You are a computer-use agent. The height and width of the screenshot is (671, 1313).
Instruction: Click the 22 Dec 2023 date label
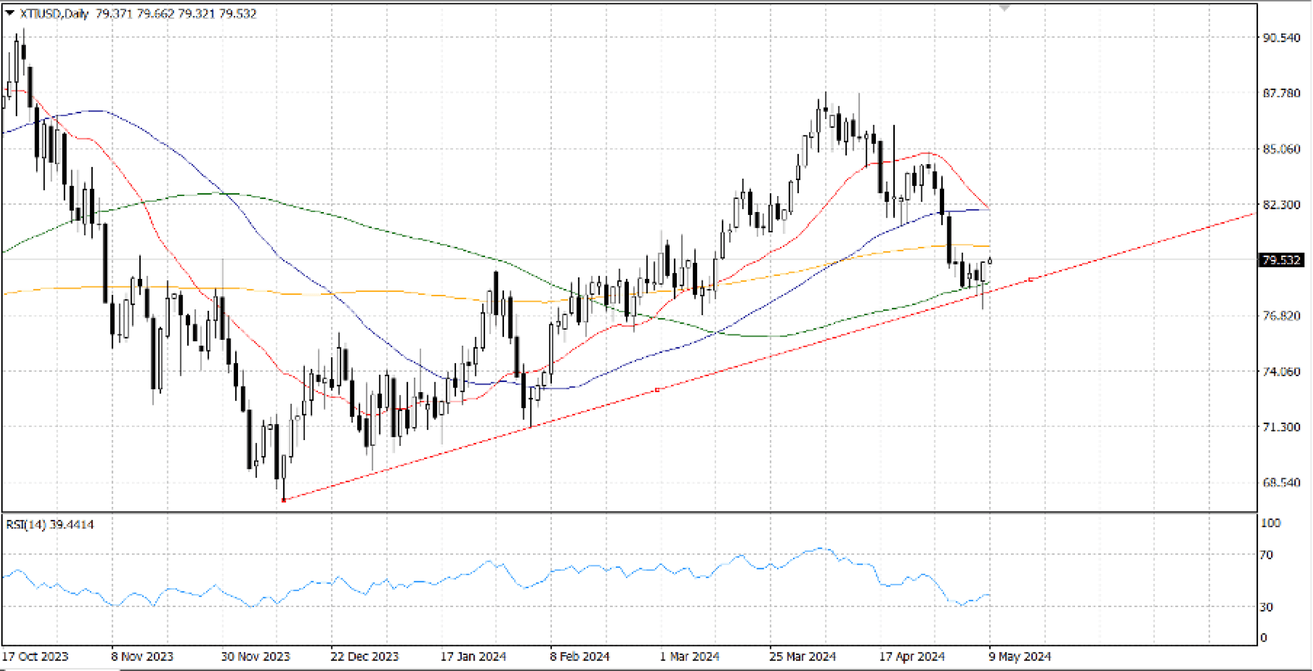coord(364,657)
